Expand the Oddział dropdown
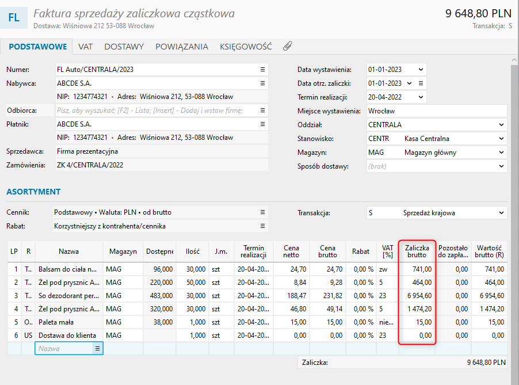519x385 pixels. (501, 124)
